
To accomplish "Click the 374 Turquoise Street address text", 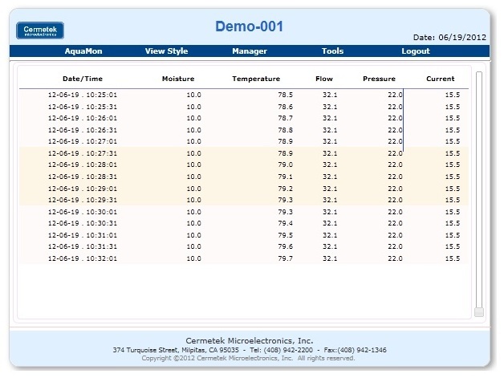I will (x=176, y=351).
